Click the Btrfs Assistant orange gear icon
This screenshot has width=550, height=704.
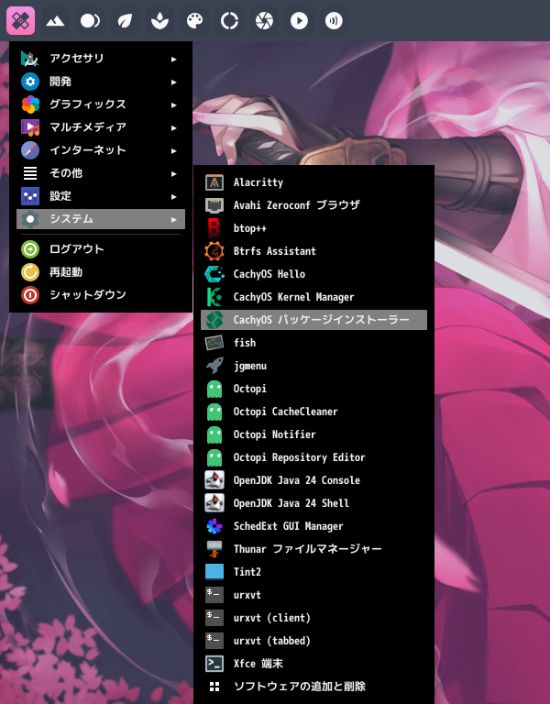(x=214, y=251)
